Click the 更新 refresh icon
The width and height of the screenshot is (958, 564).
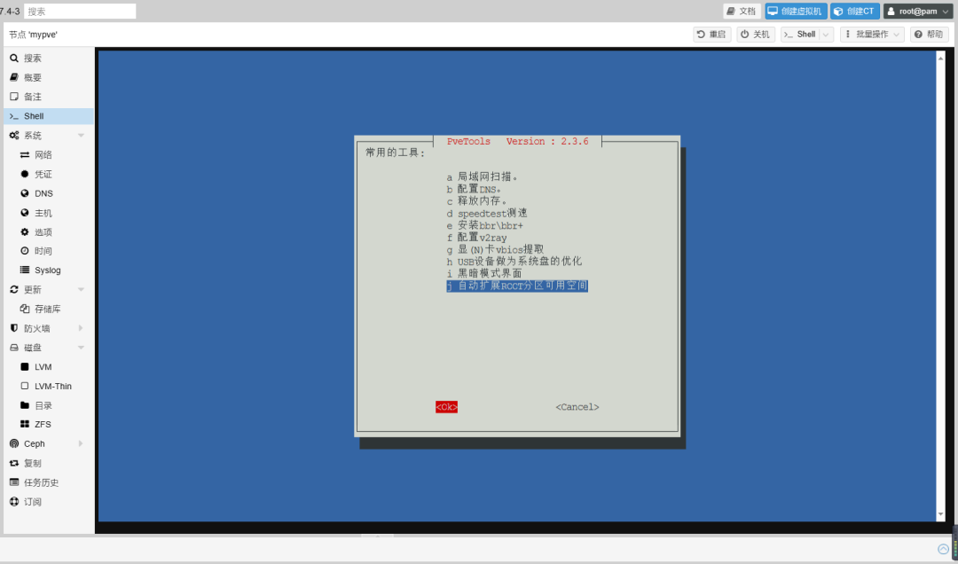(x=14, y=289)
